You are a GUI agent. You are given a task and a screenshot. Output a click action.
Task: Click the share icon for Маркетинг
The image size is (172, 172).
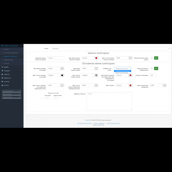tap(2, 78)
